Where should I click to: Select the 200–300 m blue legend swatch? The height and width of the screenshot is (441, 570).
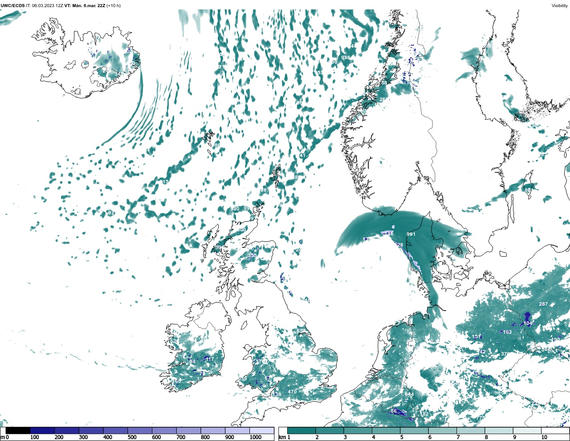67,431
